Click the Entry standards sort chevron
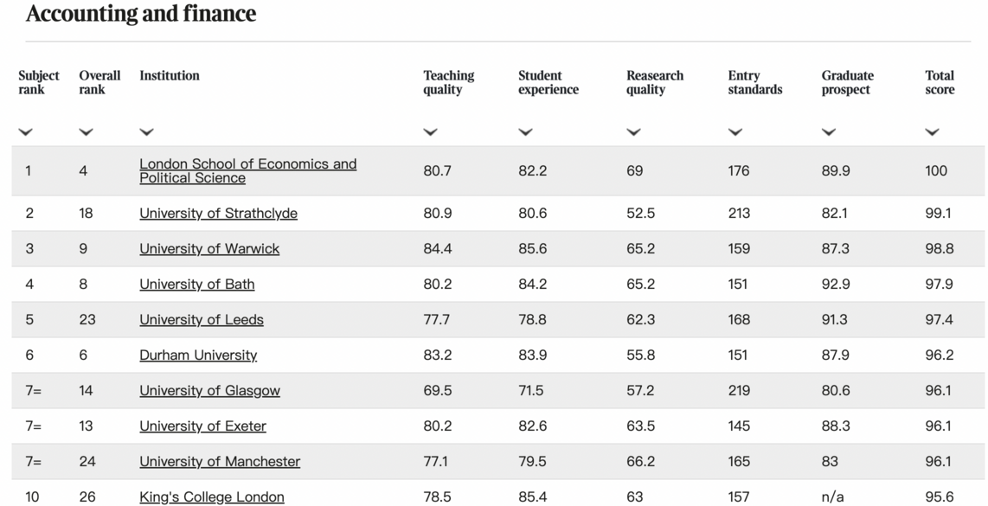 point(735,132)
